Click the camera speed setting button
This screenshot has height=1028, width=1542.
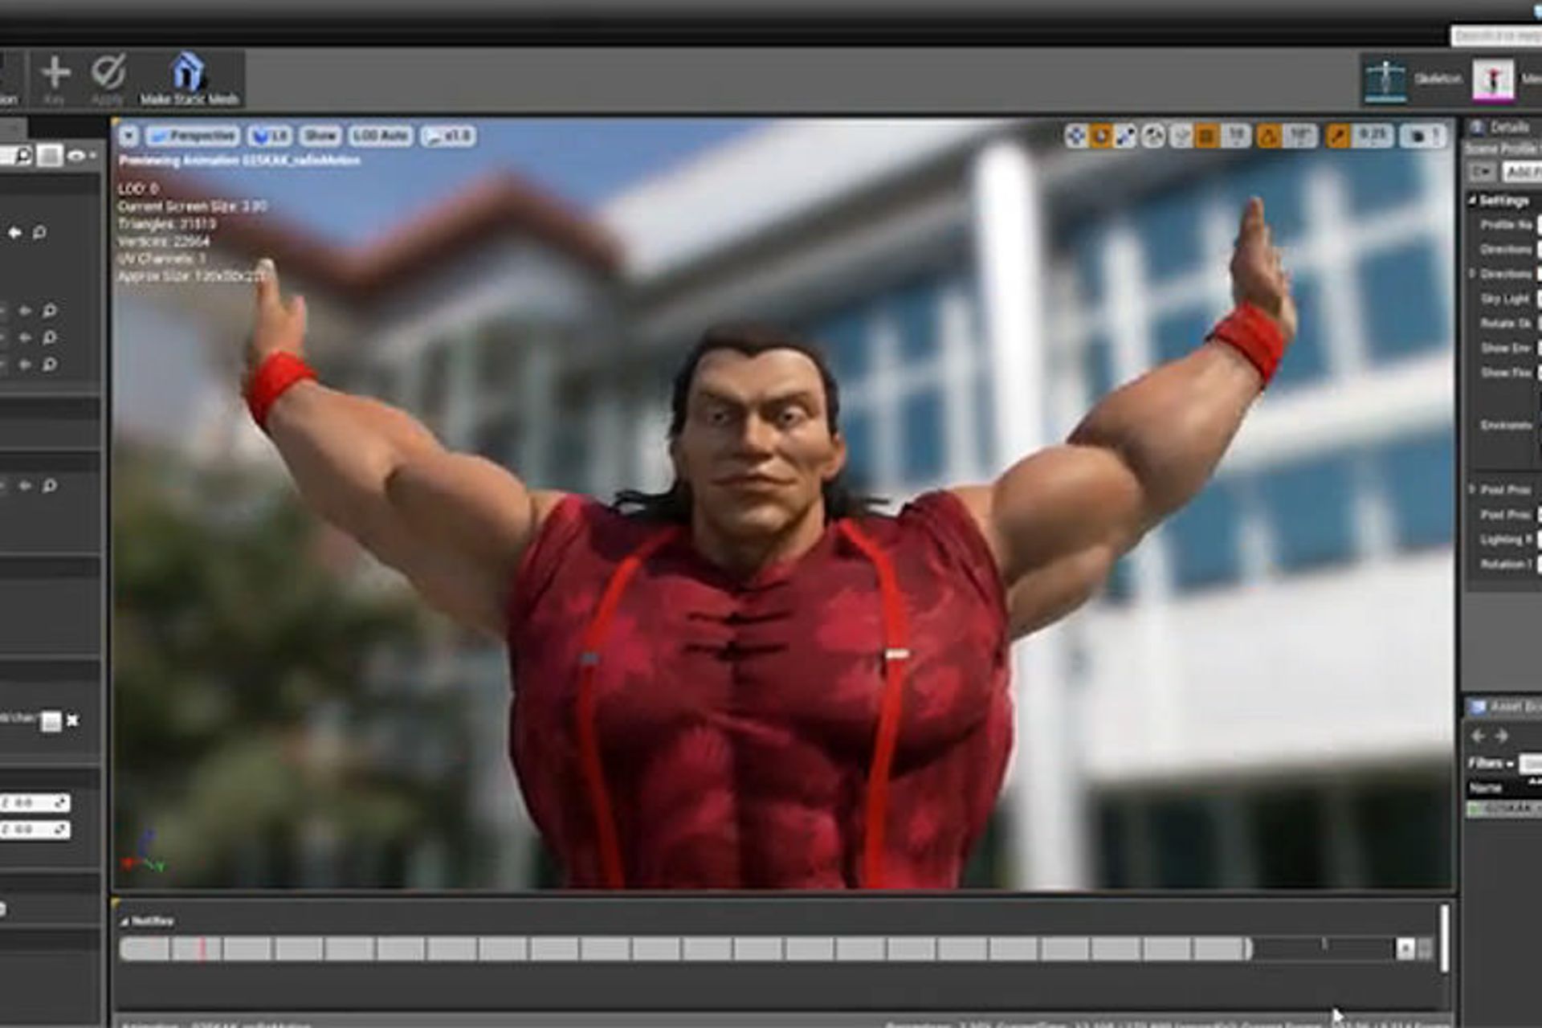click(x=1424, y=136)
